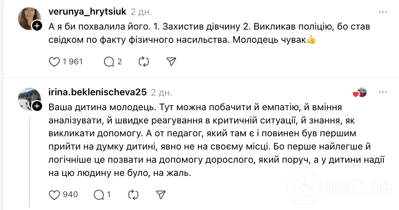The height and width of the screenshot is (210, 399).
Task: Share verunya_hrytsiuk's comment via paper plane icon
Action: click(x=171, y=62)
